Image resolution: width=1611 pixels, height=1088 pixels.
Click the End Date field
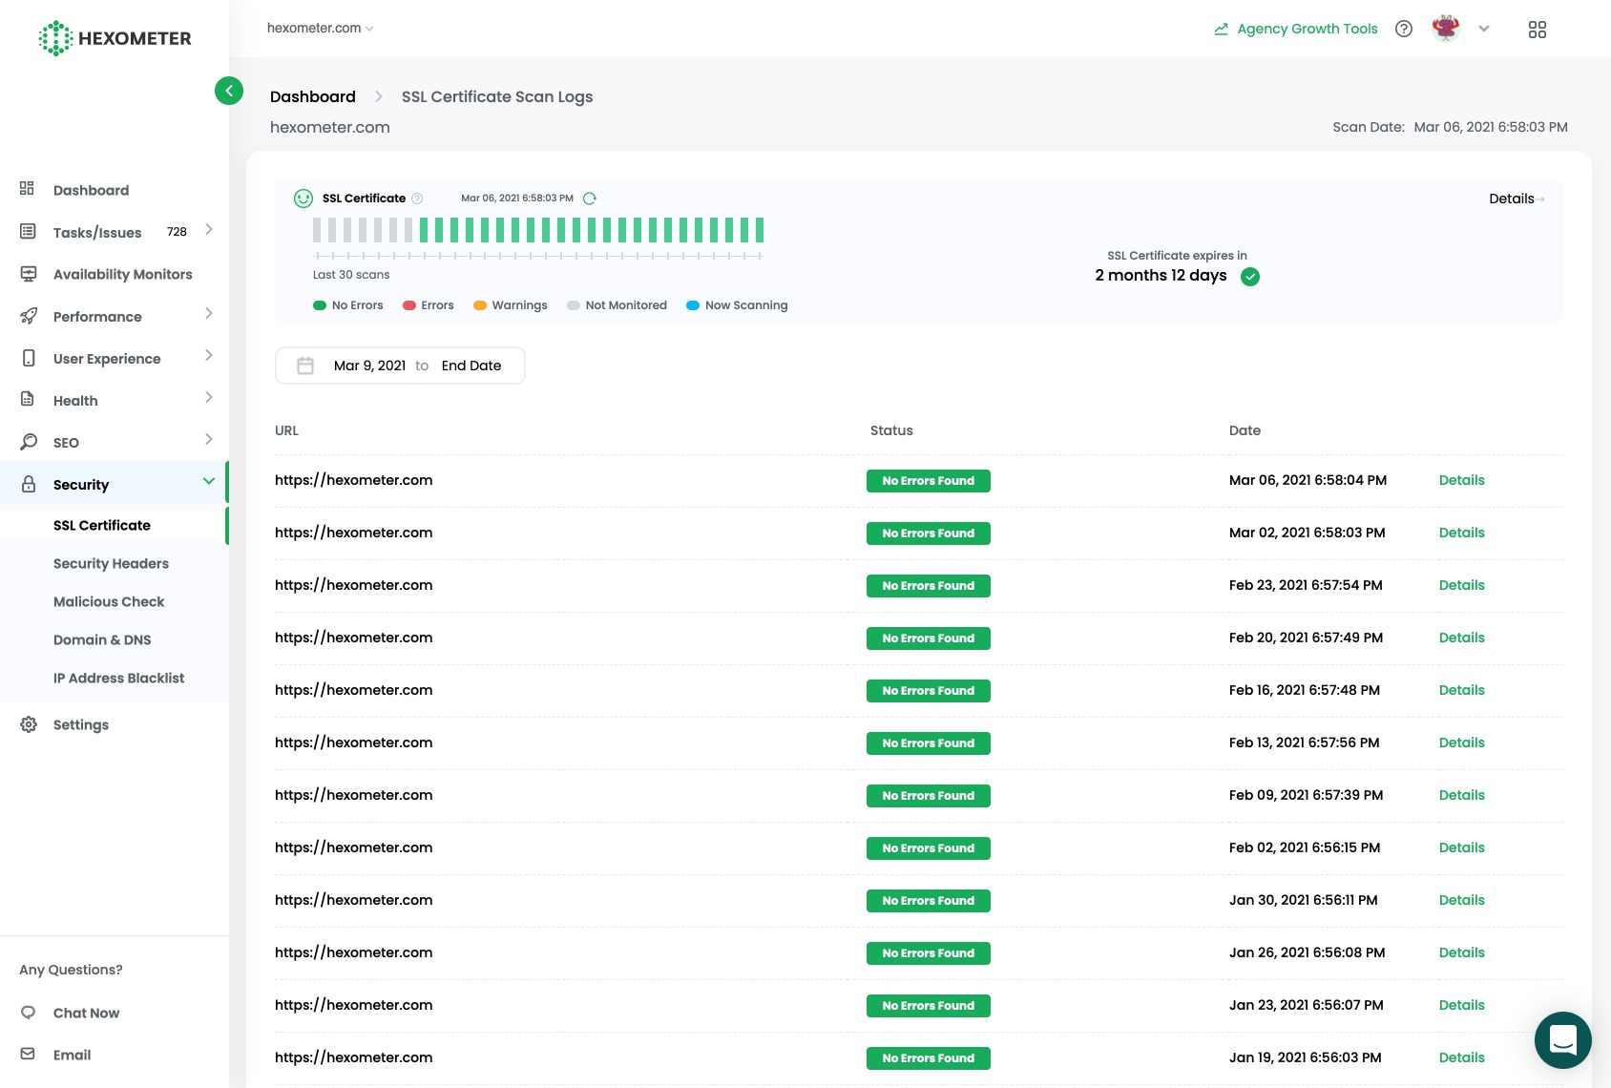pos(471,366)
